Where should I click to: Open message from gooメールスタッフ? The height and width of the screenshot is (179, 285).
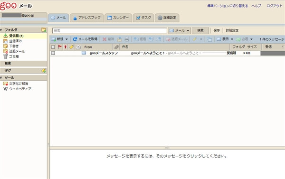(x=104, y=53)
